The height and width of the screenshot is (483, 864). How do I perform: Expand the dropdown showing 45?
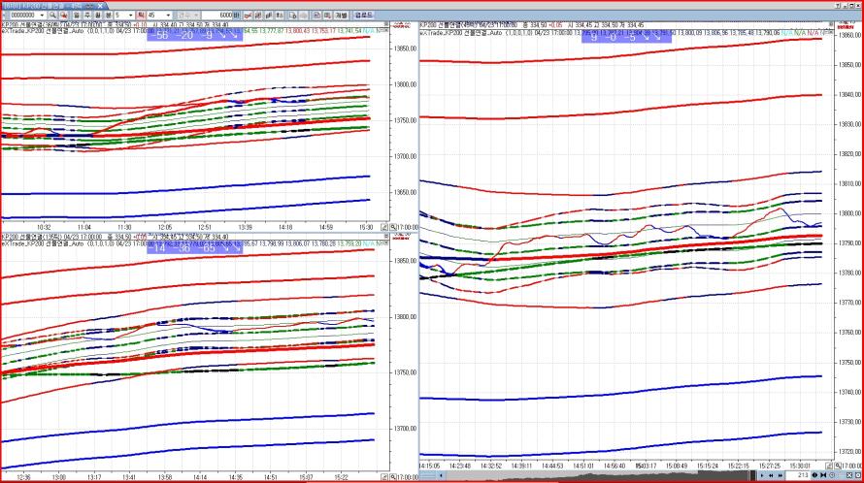click(x=168, y=16)
